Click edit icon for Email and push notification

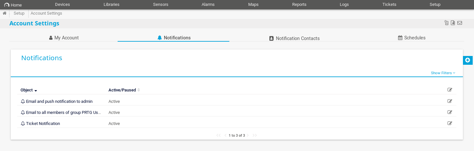coord(450,101)
